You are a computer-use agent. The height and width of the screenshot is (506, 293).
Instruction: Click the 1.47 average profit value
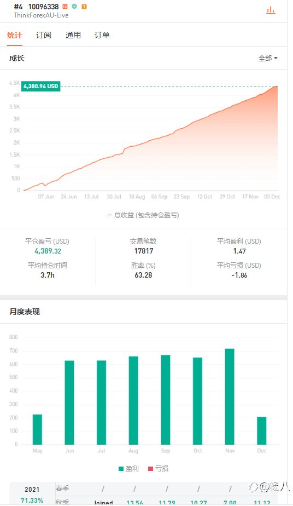239,251
